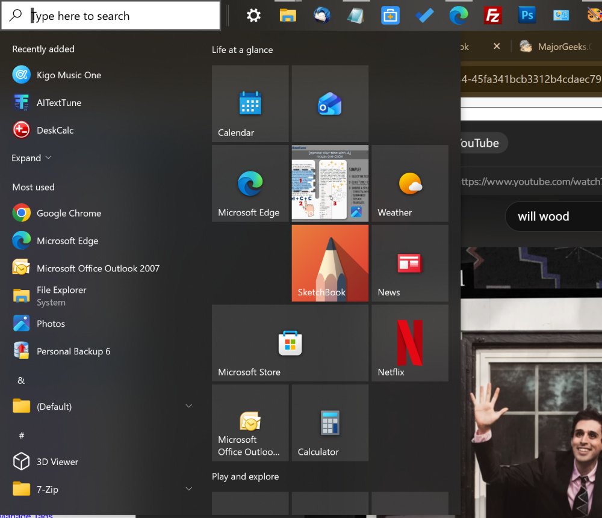602x518 pixels.
Task: Click the # letter group header
Action: [x=22, y=436]
